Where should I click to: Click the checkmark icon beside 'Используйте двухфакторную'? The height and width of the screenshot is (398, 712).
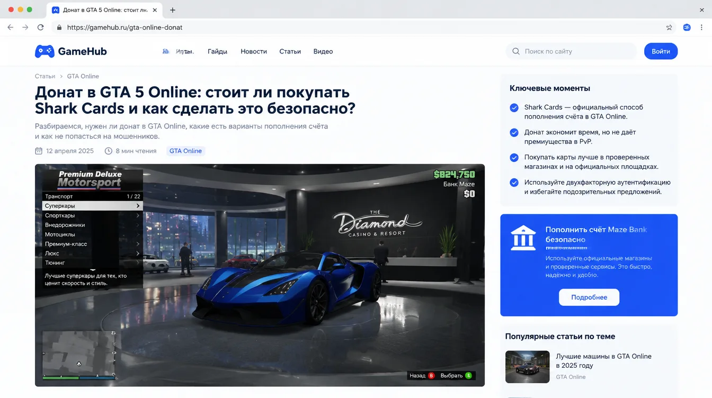point(514,183)
